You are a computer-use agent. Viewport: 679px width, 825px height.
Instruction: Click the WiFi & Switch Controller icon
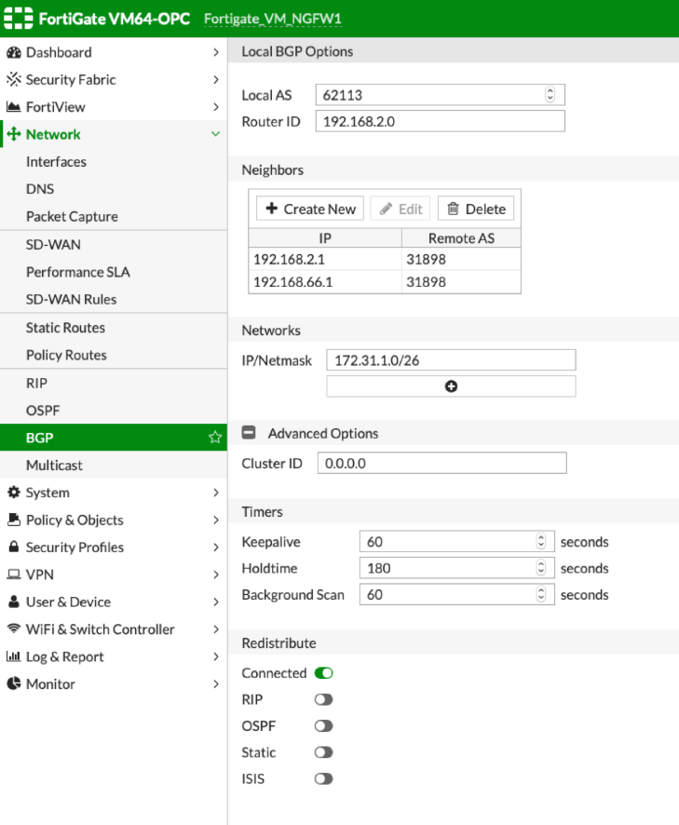click(x=14, y=629)
